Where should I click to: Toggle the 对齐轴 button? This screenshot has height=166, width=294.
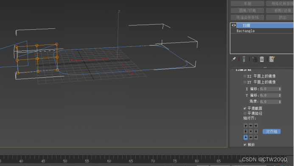pos(272,132)
